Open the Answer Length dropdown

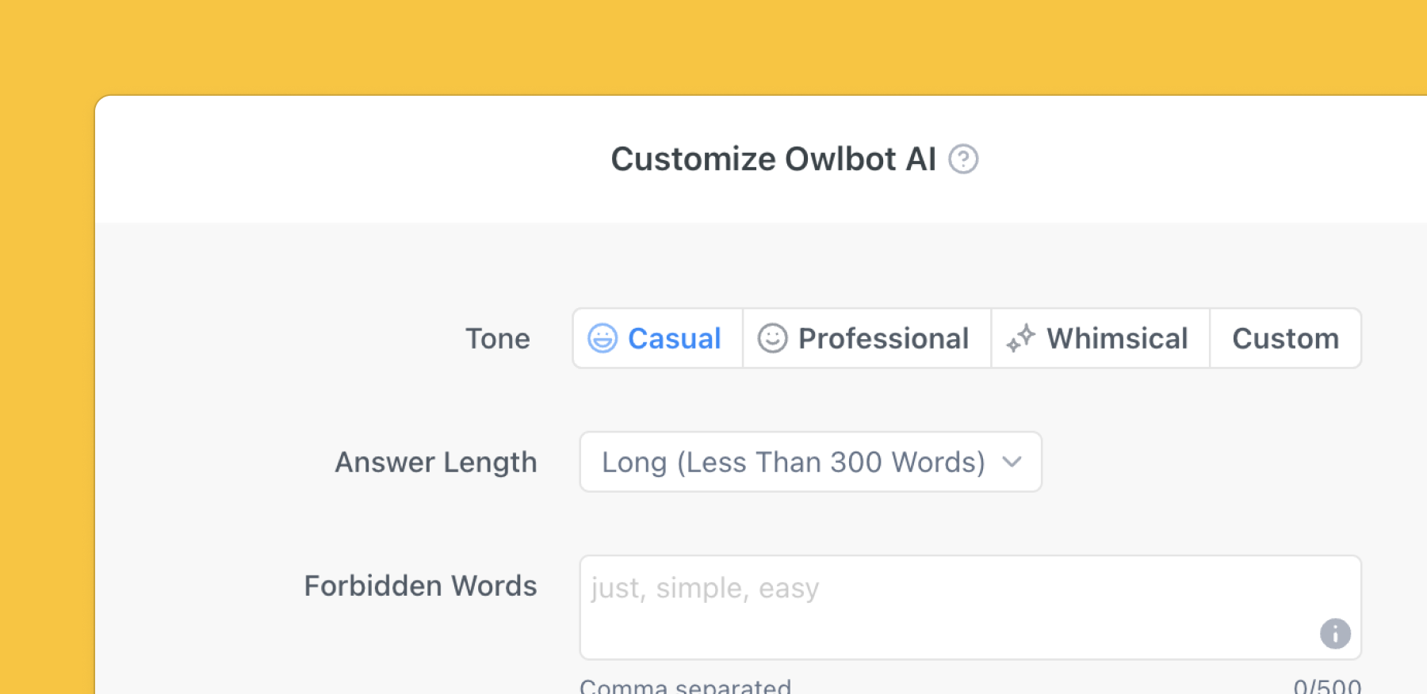point(810,462)
